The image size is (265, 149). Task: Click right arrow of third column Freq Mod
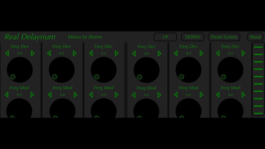pyautogui.click(x=117, y=95)
